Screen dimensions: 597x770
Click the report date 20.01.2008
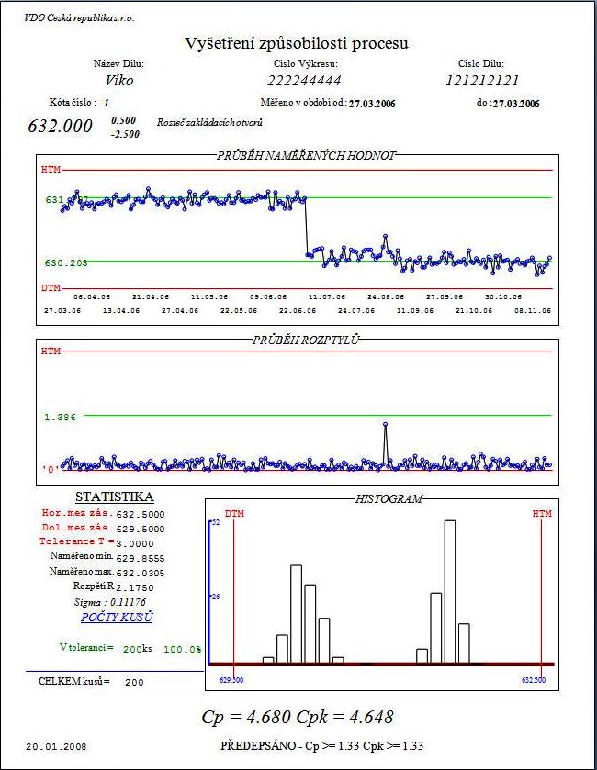click(x=56, y=746)
